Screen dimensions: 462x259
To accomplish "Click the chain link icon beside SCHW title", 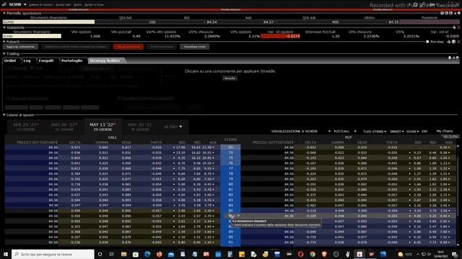I will pyautogui.click(x=4, y=4).
